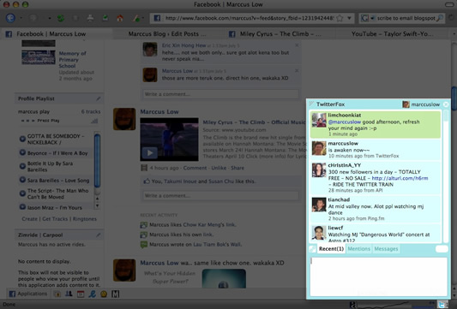Go back with the browser Back arrow

click(x=10, y=18)
